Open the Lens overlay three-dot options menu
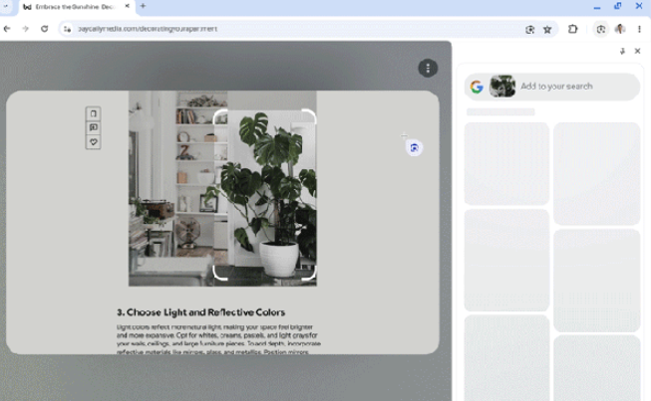The width and height of the screenshot is (651, 401). 428,68
